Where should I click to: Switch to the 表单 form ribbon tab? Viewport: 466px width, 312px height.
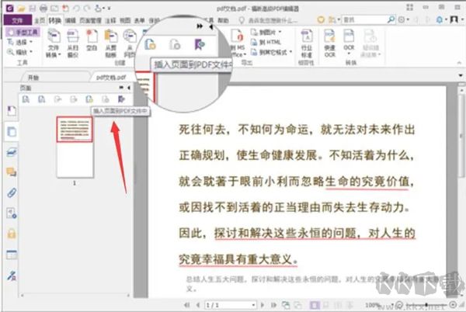tap(139, 20)
